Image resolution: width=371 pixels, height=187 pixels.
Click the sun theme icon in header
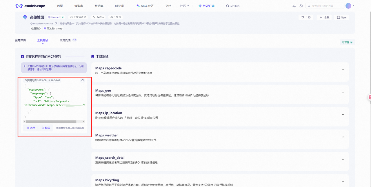[294, 6]
